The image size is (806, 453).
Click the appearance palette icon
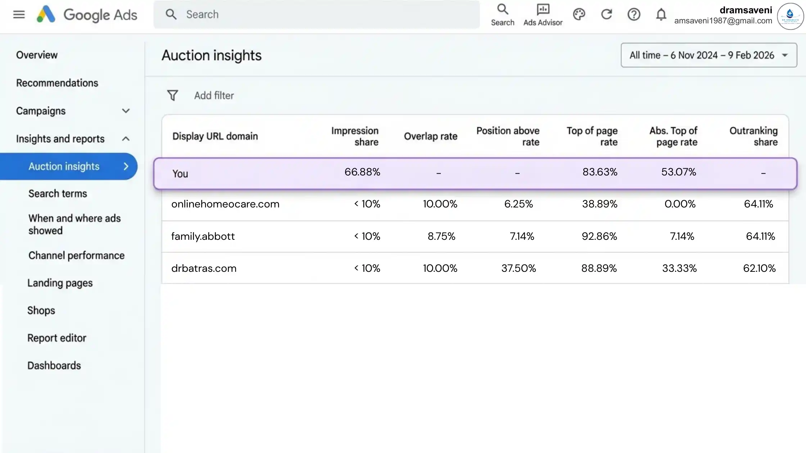point(579,14)
